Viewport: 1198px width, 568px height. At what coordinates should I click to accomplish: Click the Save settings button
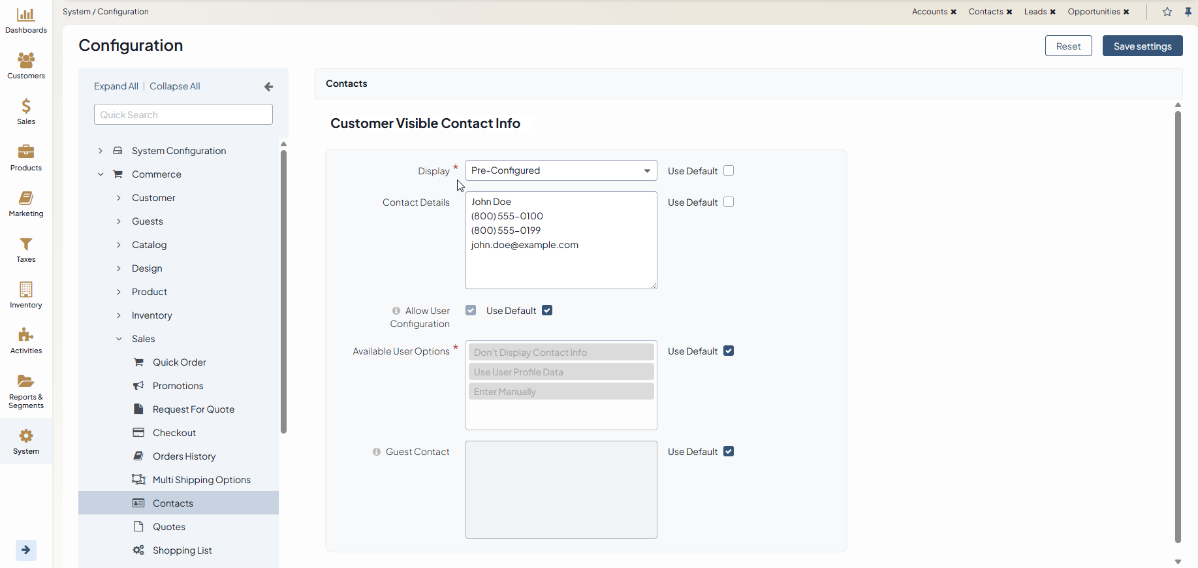pos(1142,46)
